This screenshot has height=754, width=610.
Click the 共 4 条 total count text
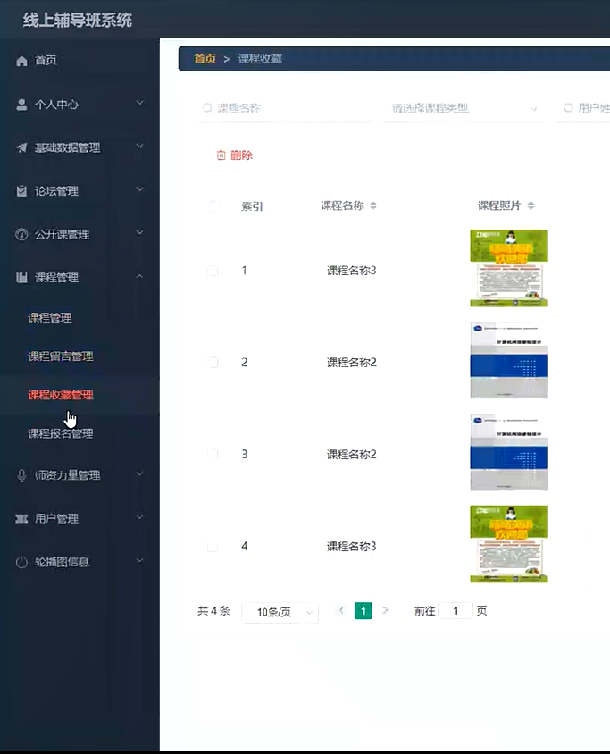214,611
